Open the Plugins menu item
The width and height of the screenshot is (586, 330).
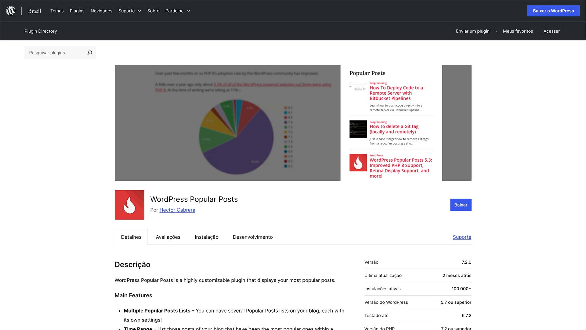click(77, 11)
